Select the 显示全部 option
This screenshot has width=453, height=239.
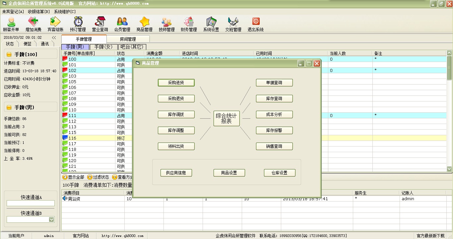tap(73, 177)
